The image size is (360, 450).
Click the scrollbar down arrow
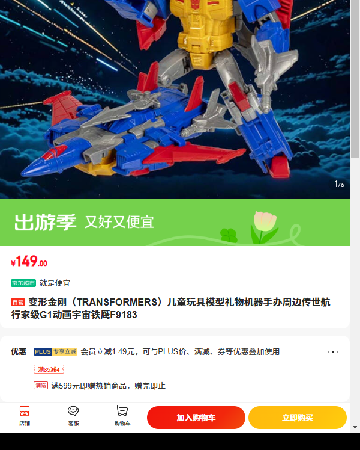pos(355,427)
